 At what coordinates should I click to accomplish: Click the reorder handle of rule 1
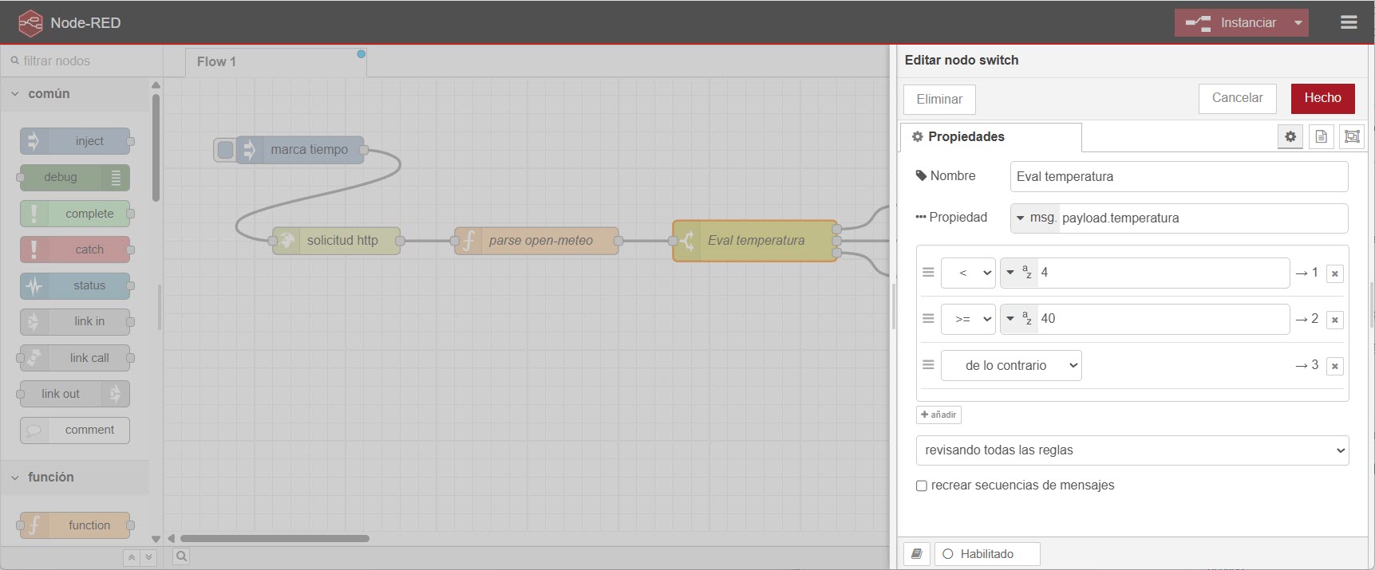pos(928,272)
